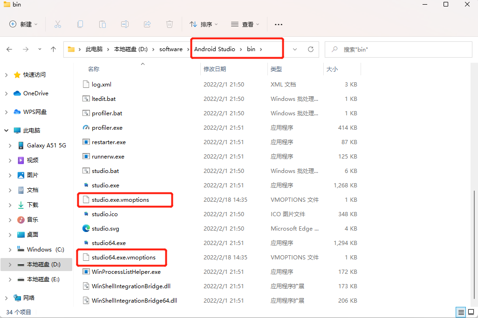
Task: Click the Cut scissors icon
Action: [x=58, y=24]
